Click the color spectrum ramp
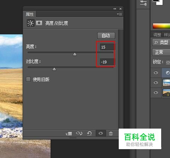170x158 pixels. pos(162,26)
